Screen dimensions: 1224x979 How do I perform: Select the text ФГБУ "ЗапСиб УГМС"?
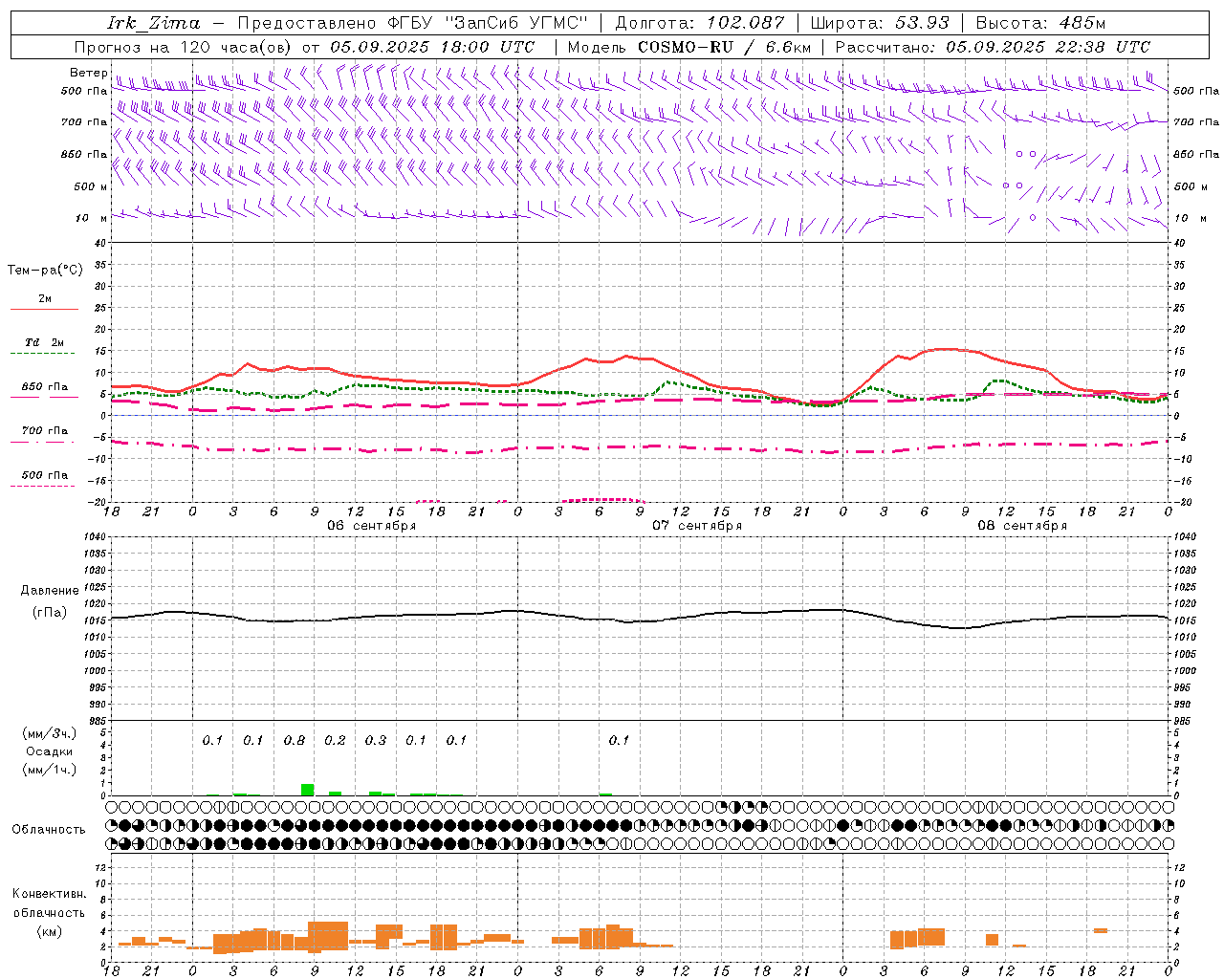point(488,23)
